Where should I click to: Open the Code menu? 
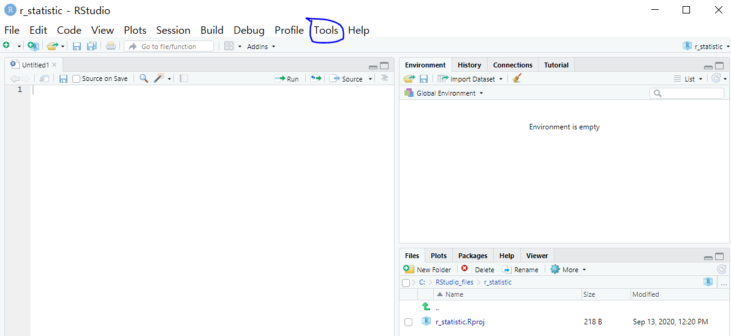click(69, 30)
